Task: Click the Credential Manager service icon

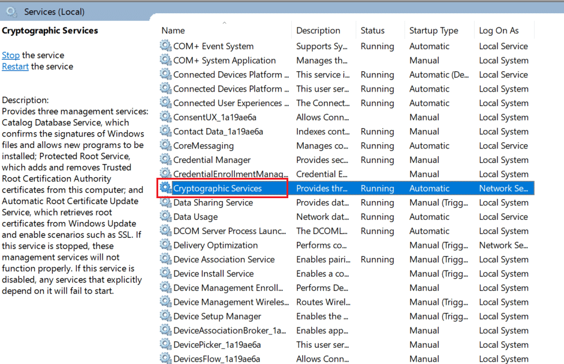Action: pyautogui.click(x=165, y=160)
